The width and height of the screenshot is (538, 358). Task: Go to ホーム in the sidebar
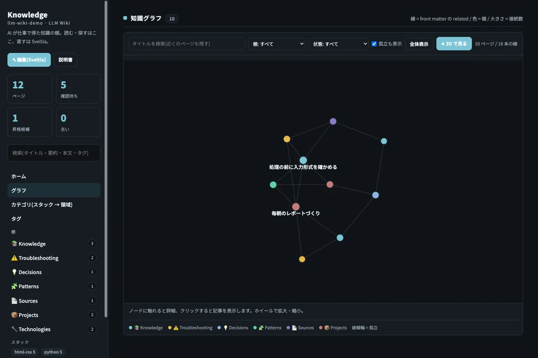click(54, 176)
